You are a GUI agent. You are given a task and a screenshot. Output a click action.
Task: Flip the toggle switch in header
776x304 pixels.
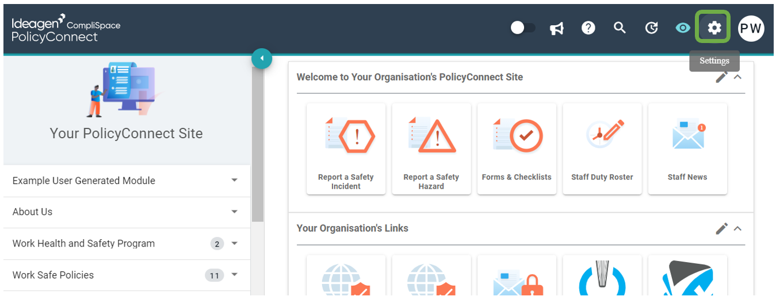click(x=523, y=28)
